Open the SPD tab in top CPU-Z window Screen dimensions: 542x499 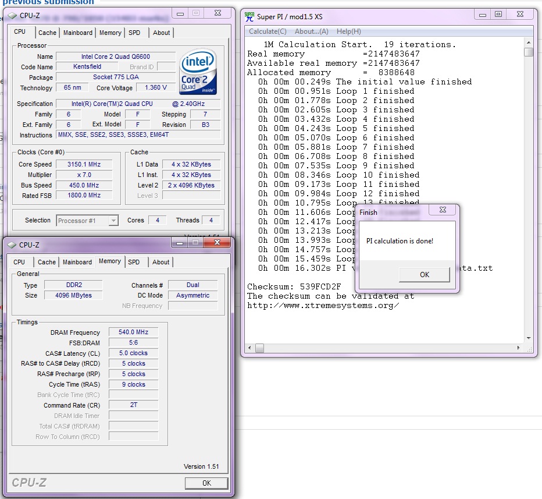click(x=134, y=33)
